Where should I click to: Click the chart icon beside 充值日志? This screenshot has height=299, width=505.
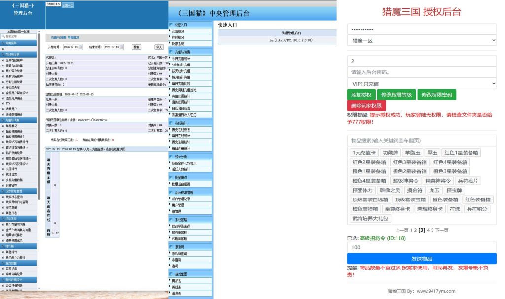[3, 175]
